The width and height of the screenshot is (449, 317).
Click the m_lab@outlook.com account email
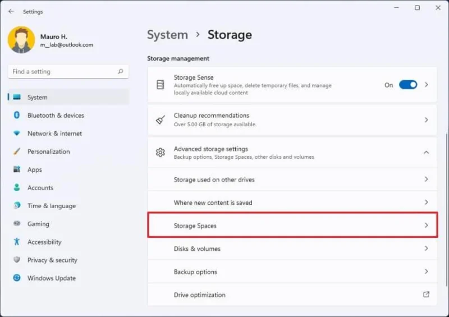(67, 45)
